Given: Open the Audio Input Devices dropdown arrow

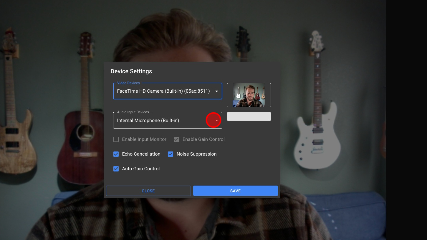Looking at the screenshot, I should (217, 120).
